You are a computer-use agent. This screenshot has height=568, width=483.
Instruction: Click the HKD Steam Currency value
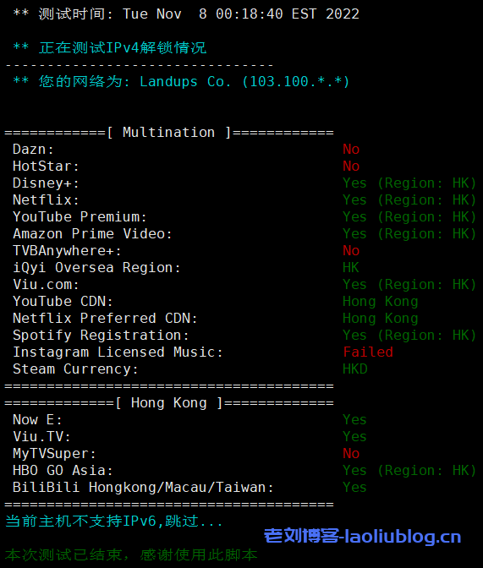pyautogui.click(x=355, y=369)
